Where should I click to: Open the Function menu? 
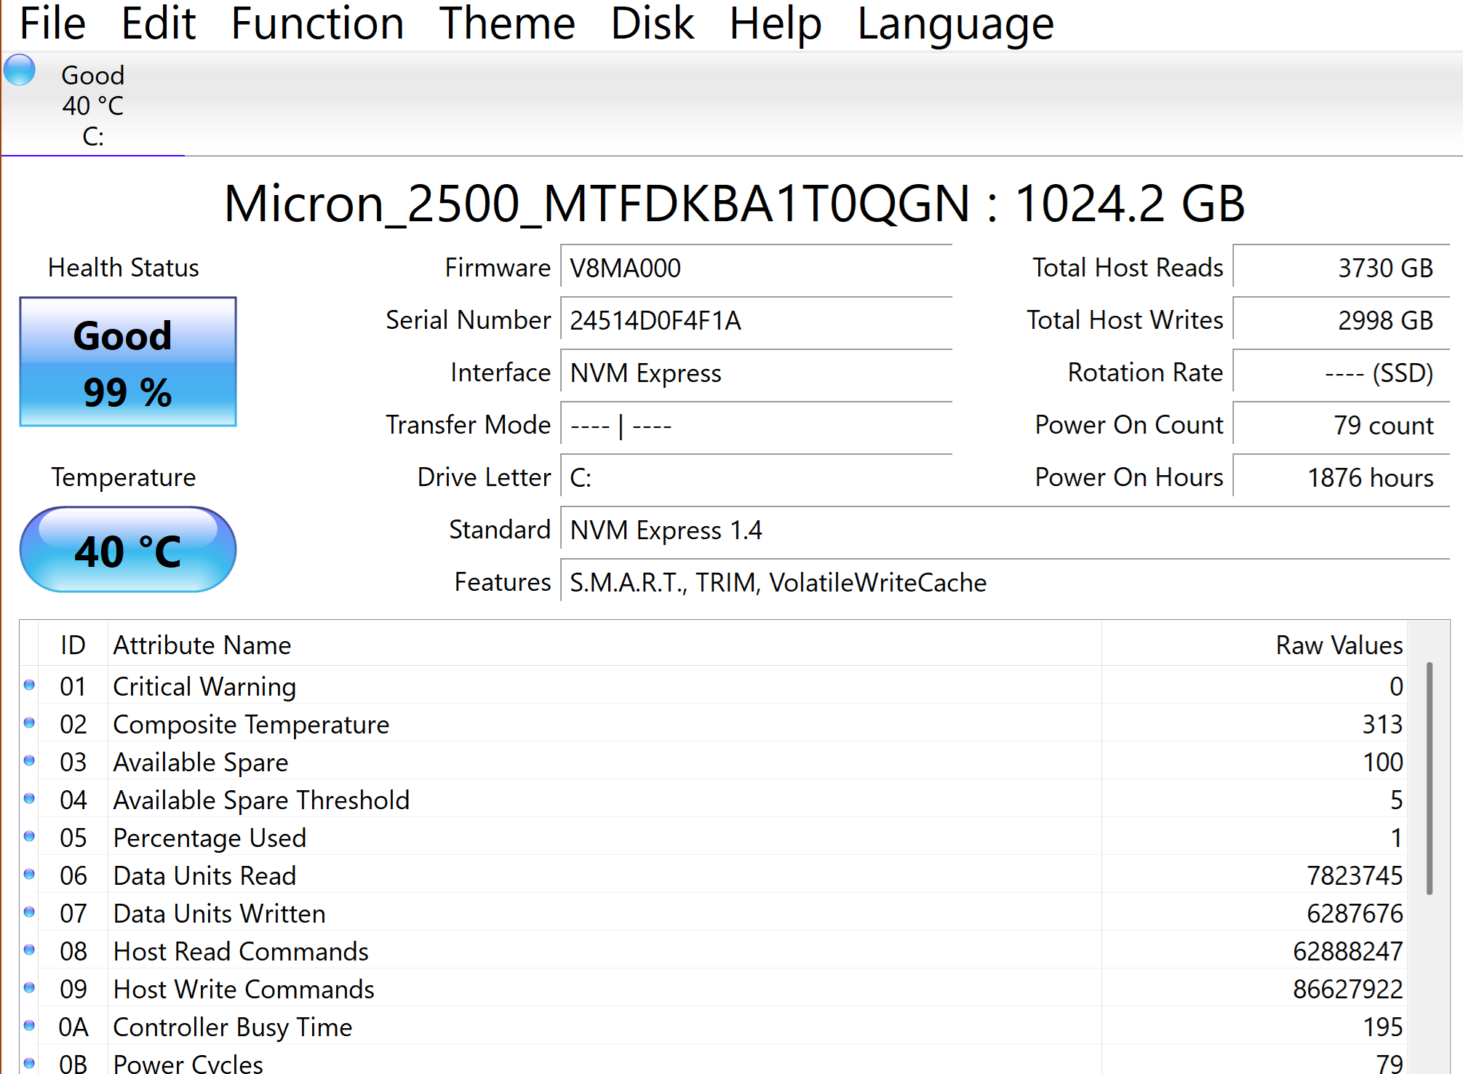click(x=317, y=23)
